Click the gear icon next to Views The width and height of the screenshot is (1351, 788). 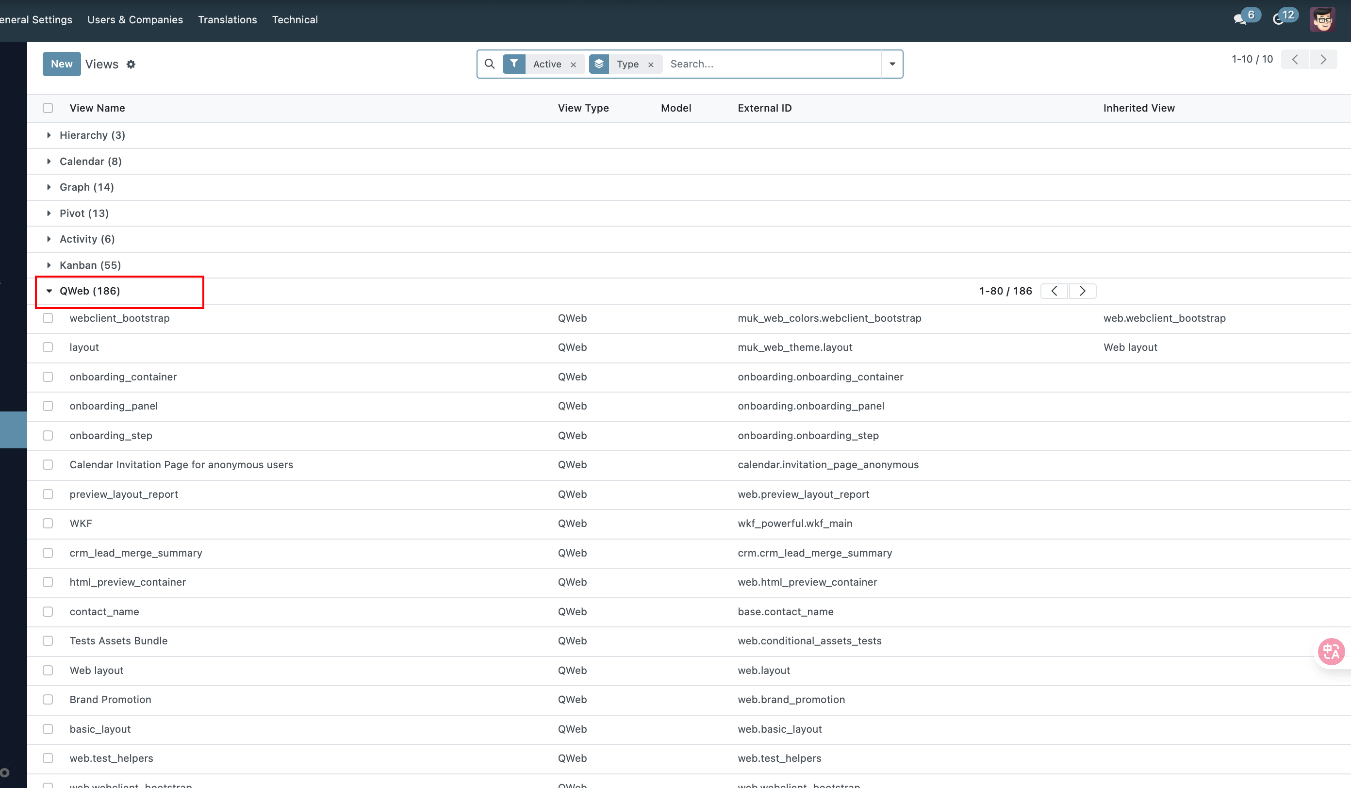tap(131, 65)
